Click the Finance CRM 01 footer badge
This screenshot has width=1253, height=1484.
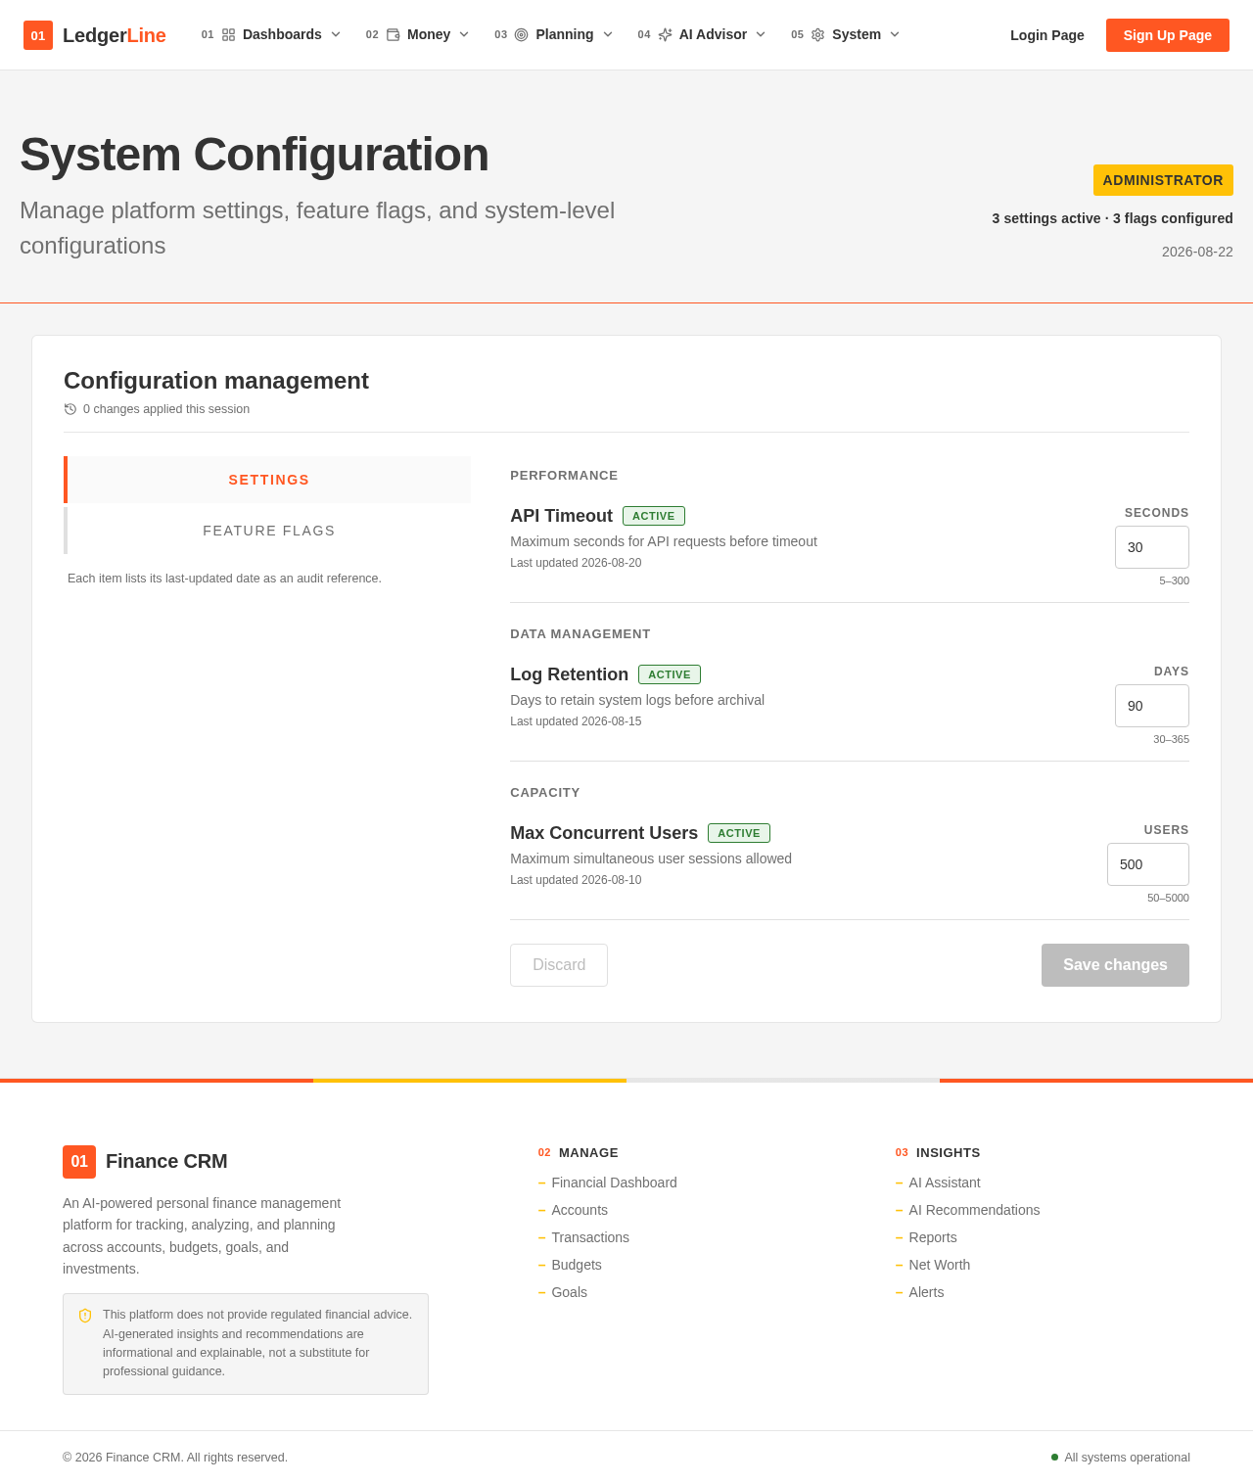click(79, 1162)
